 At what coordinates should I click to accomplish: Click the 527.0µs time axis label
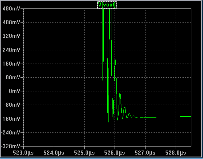pos(145,153)
